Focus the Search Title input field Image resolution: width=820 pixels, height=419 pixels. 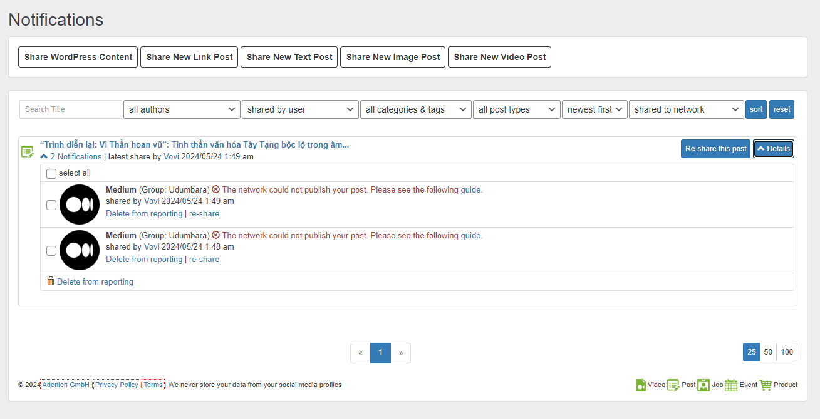coord(71,109)
